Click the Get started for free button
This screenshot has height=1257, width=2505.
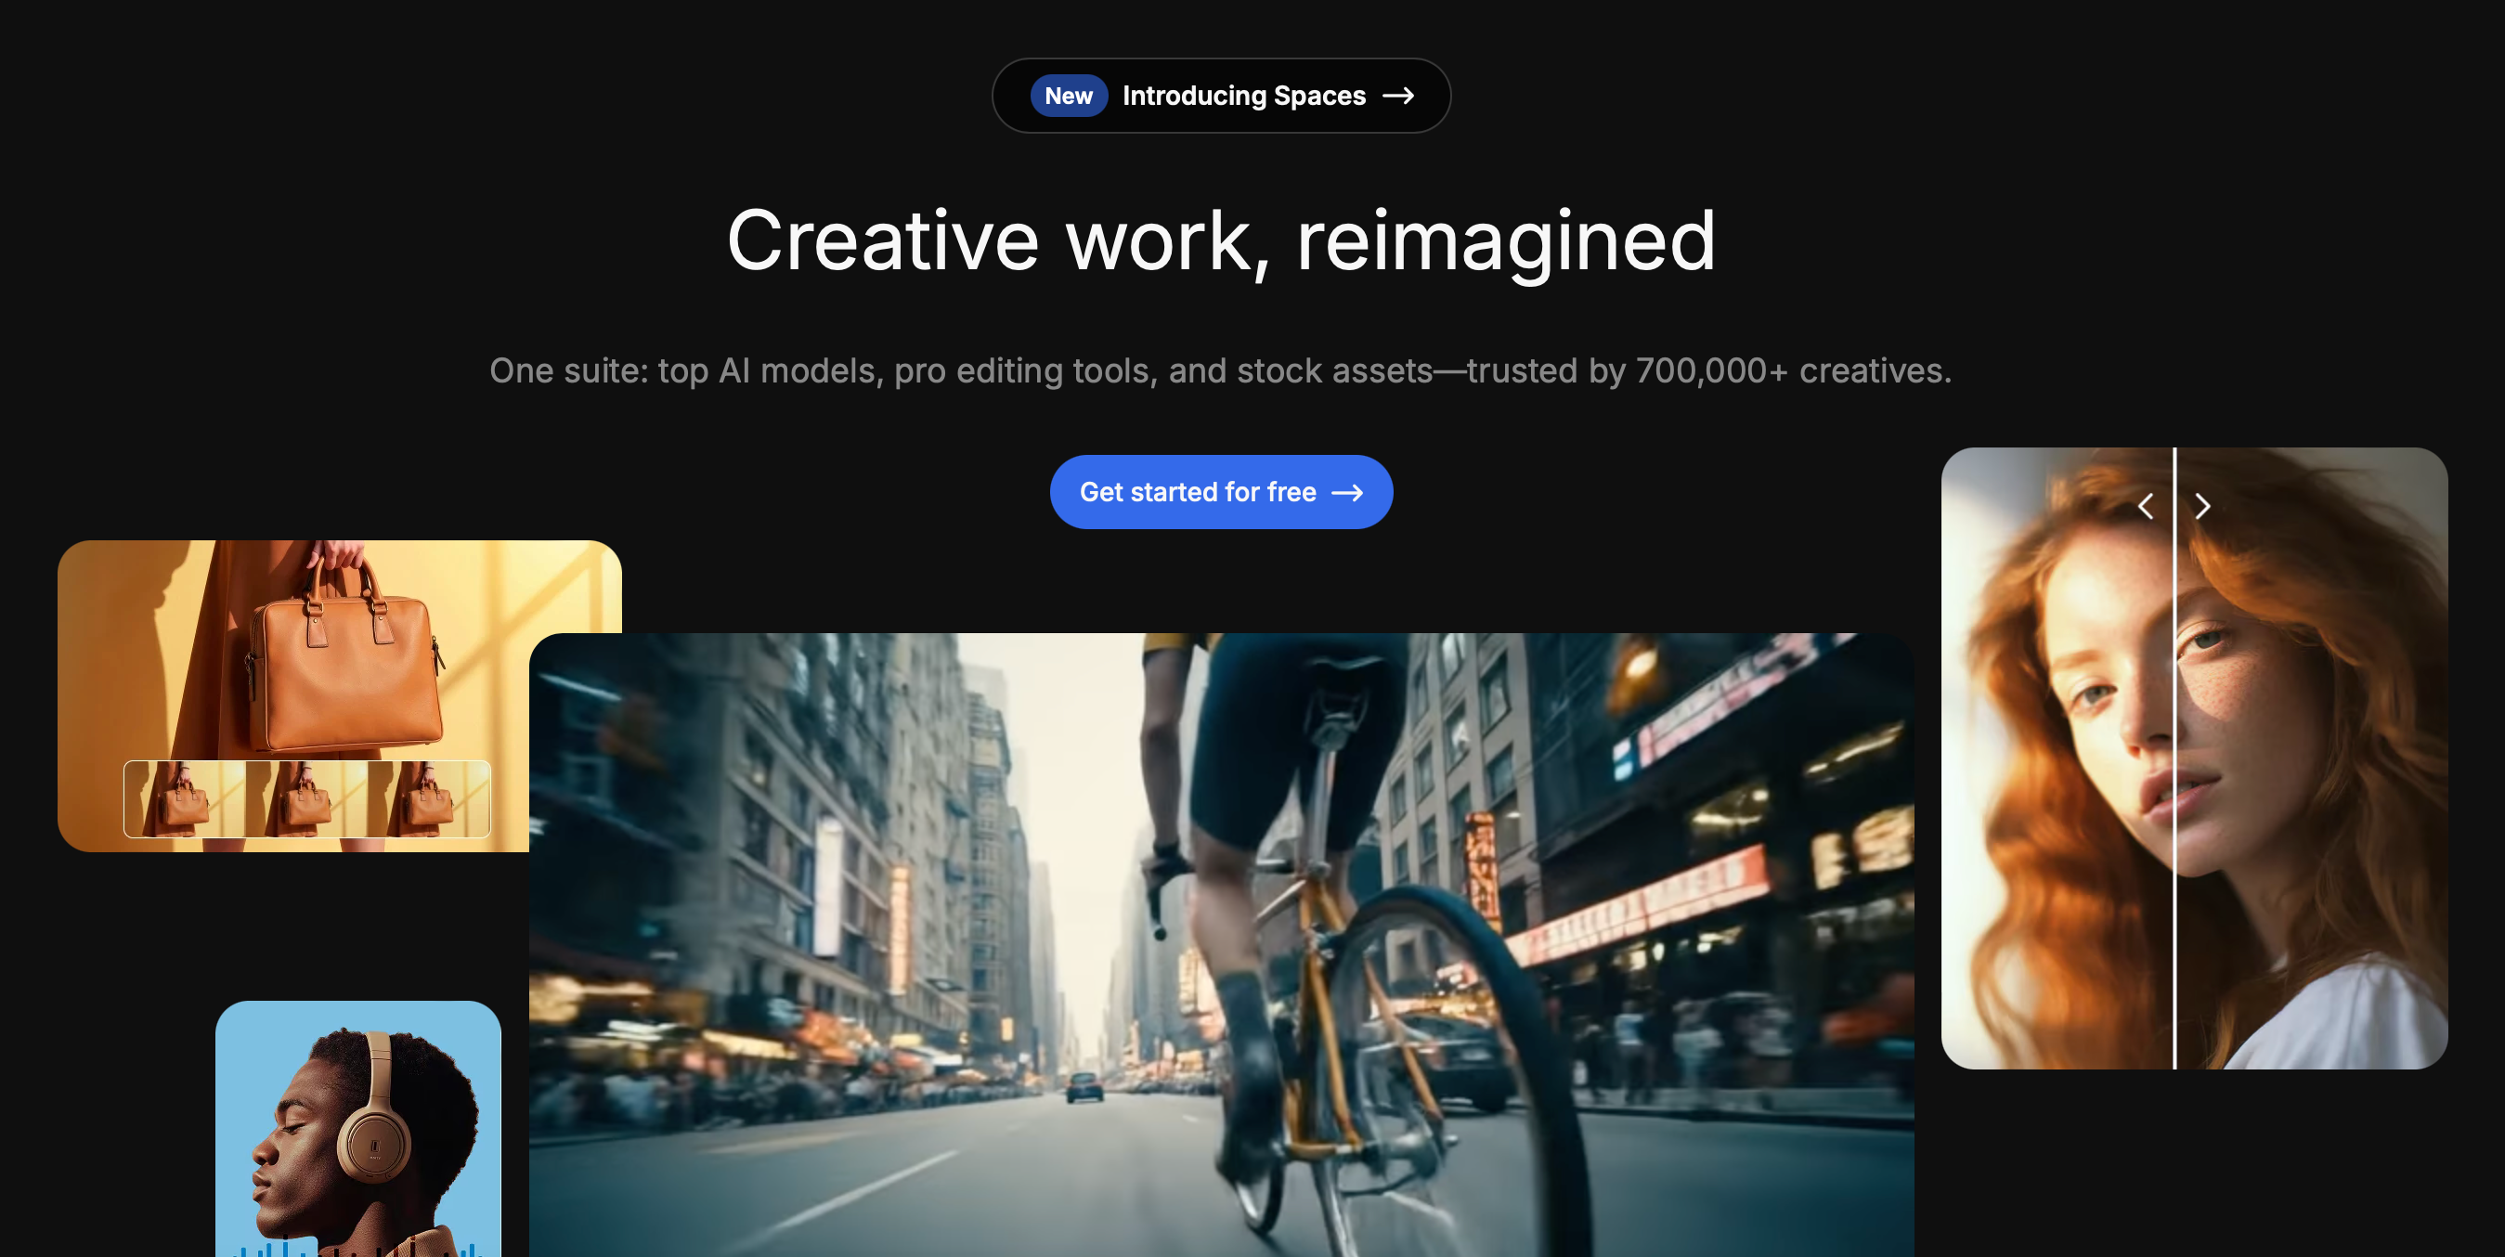pos(1220,492)
